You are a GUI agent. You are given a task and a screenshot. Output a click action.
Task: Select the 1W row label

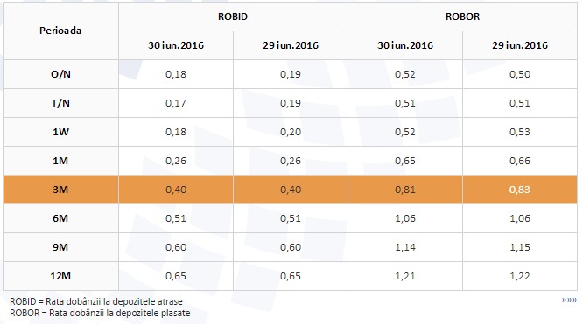60,132
